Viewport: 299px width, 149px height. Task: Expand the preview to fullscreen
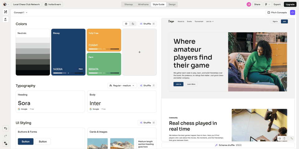click(292, 138)
